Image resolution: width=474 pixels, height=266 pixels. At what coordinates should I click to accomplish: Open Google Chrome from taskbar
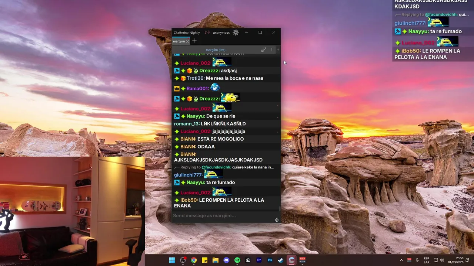[194, 260]
